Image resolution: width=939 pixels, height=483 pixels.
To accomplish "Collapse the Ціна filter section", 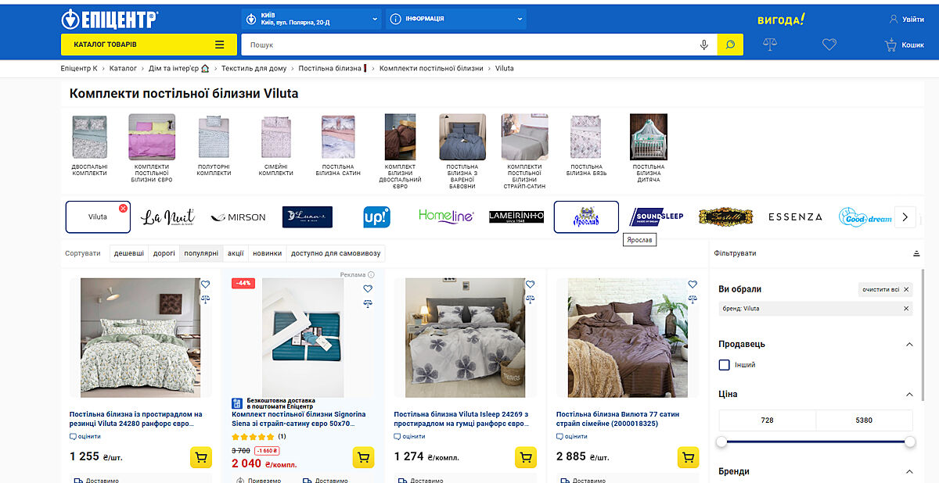I will [x=909, y=395].
